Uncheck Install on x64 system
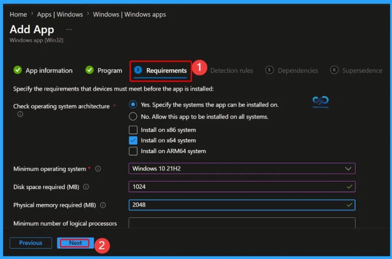The height and width of the screenshot is (259, 392). click(133, 141)
